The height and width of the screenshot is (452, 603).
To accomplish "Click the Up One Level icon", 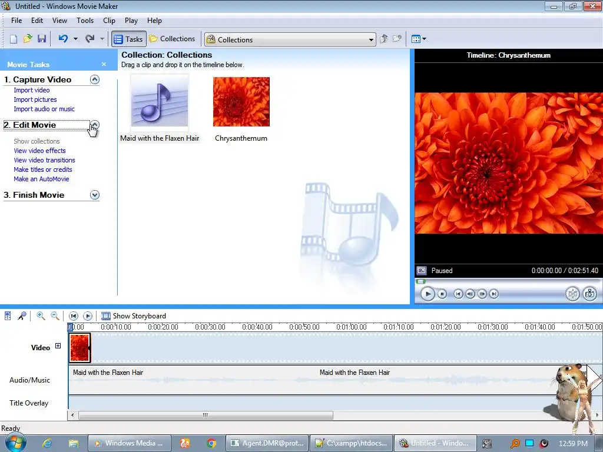I will 383,39.
